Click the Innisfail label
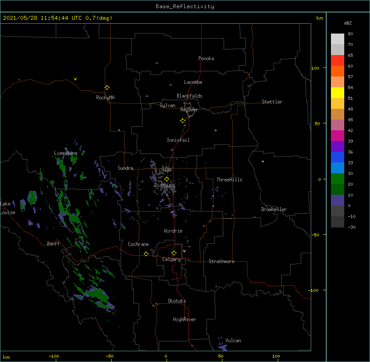 coord(178,140)
